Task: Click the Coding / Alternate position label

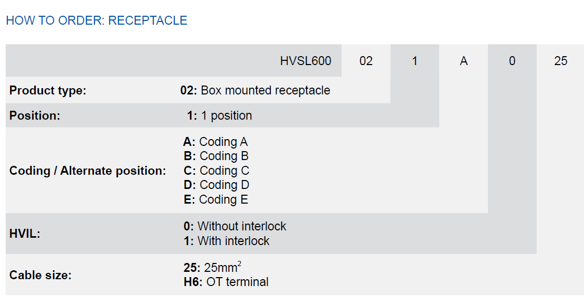Action: (88, 171)
